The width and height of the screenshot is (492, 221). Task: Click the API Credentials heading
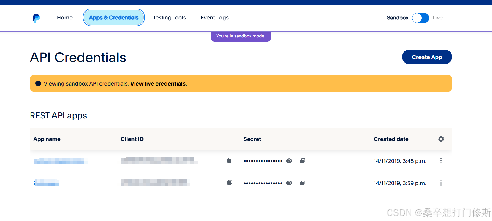78,58
